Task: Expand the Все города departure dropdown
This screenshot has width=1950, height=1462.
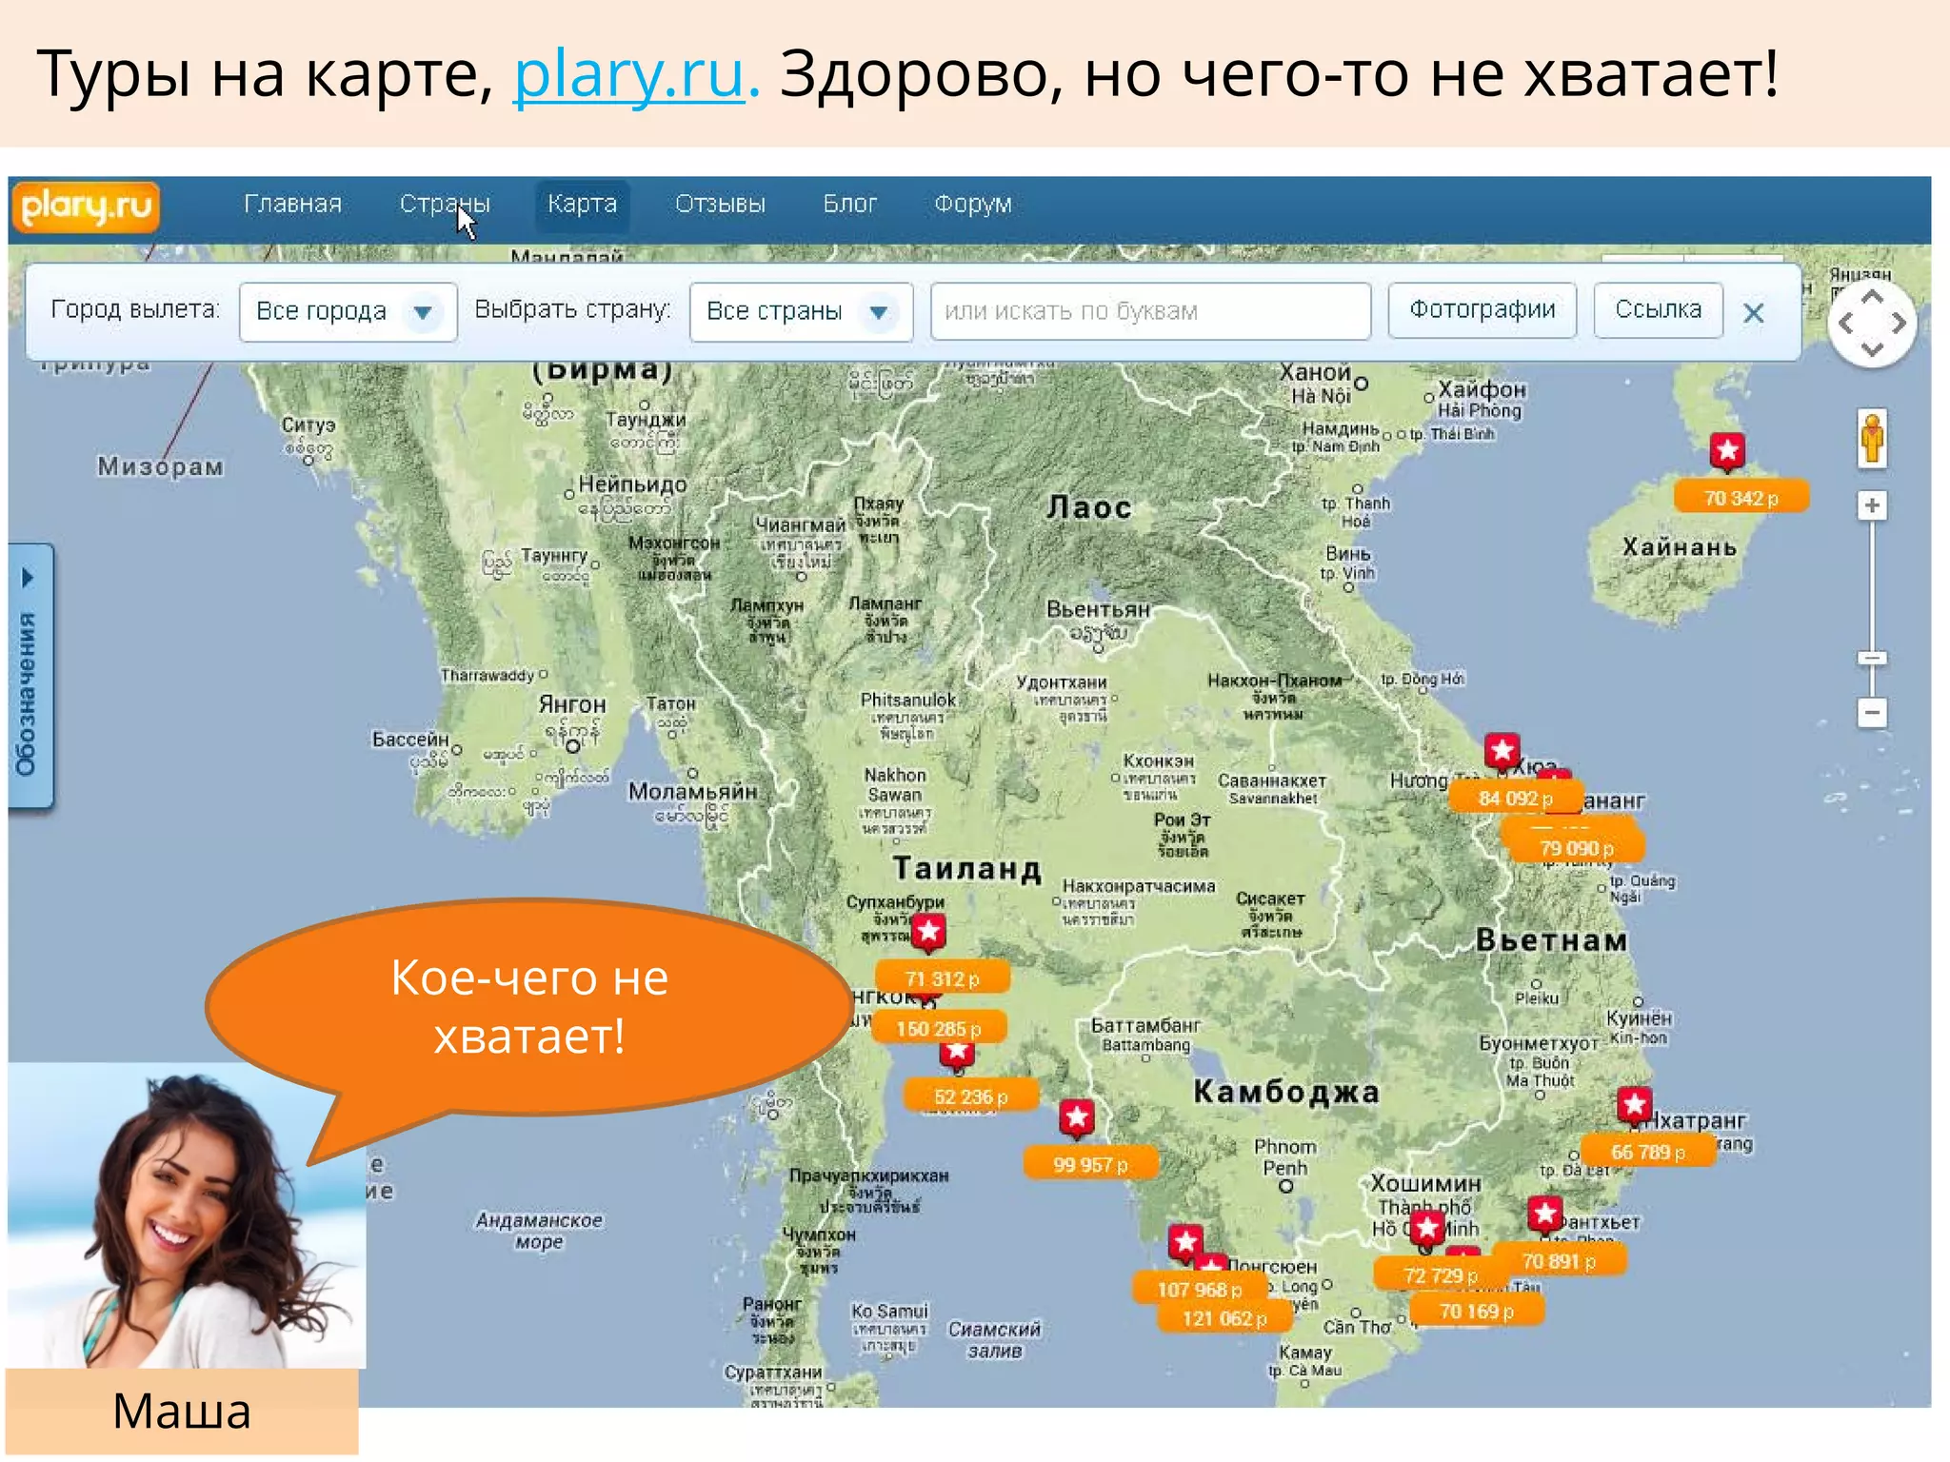Action: tap(348, 311)
